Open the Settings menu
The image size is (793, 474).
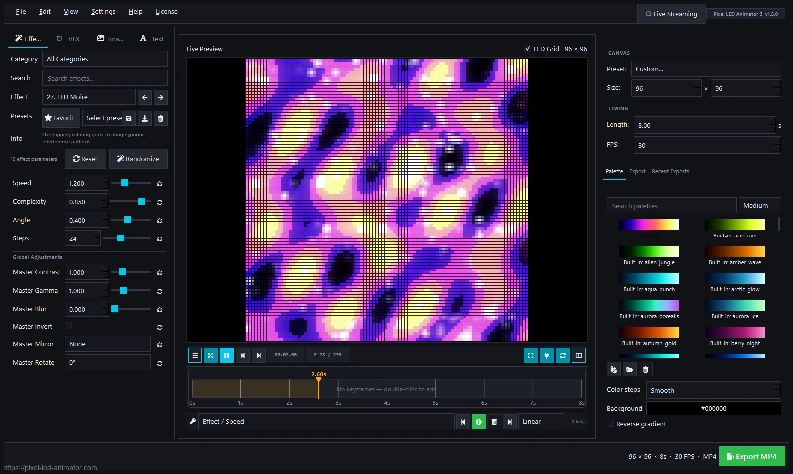click(103, 12)
